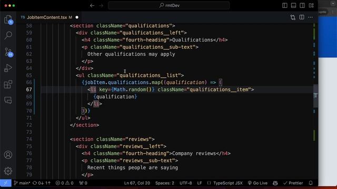Open the Manage gear icon
Image resolution: width=337 pixels, height=189 pixels.
tap(8, 171)
